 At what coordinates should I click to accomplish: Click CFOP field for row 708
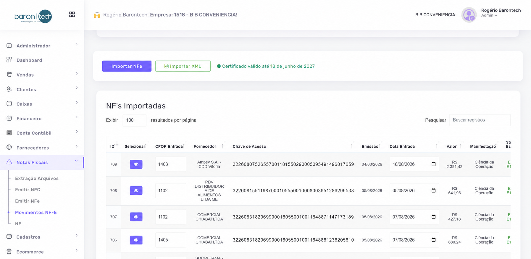click(171, 190)
